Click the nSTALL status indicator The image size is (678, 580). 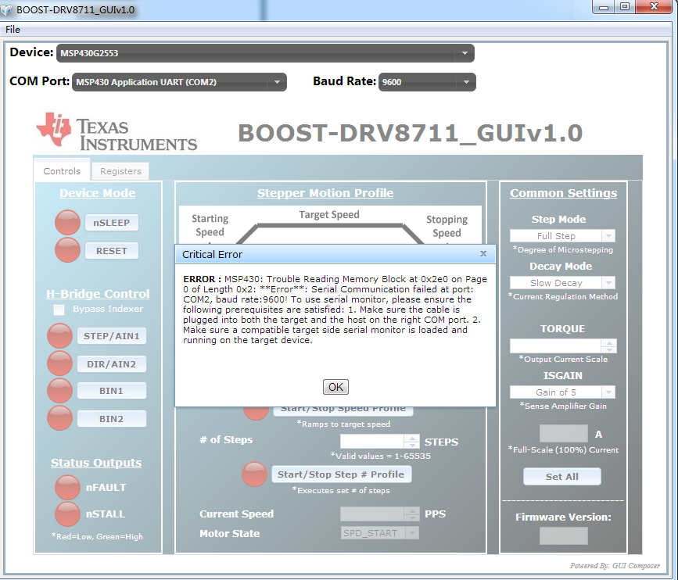pos(67,514)
